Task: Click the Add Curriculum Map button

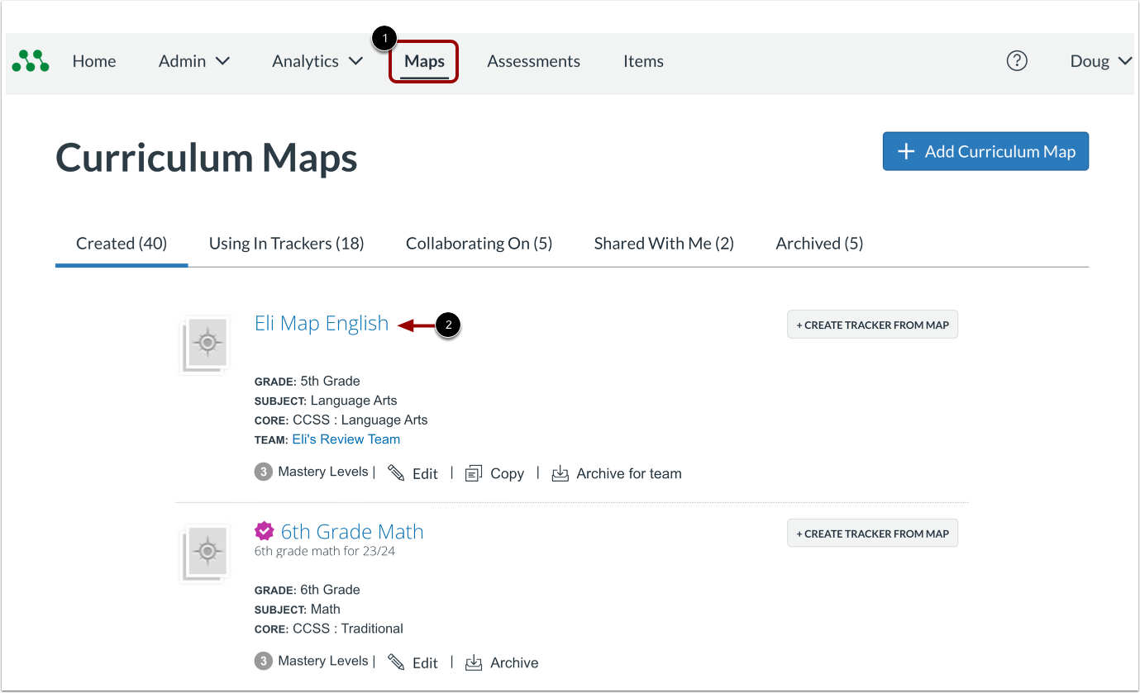Action: [x=985, y=151]
